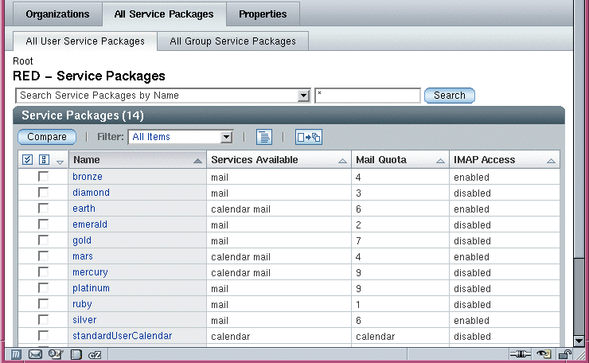Click the copy/assign packages toolbar icon
The height and width of the screenshot is (363, 589).
pyautogui.click(x=308, y=137)
